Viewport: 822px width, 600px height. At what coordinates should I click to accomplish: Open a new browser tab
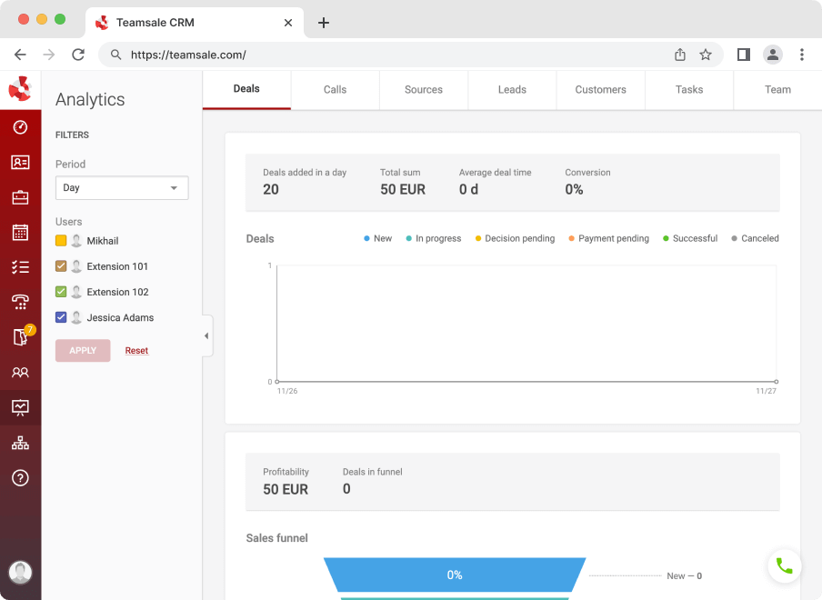pos(324,23)
